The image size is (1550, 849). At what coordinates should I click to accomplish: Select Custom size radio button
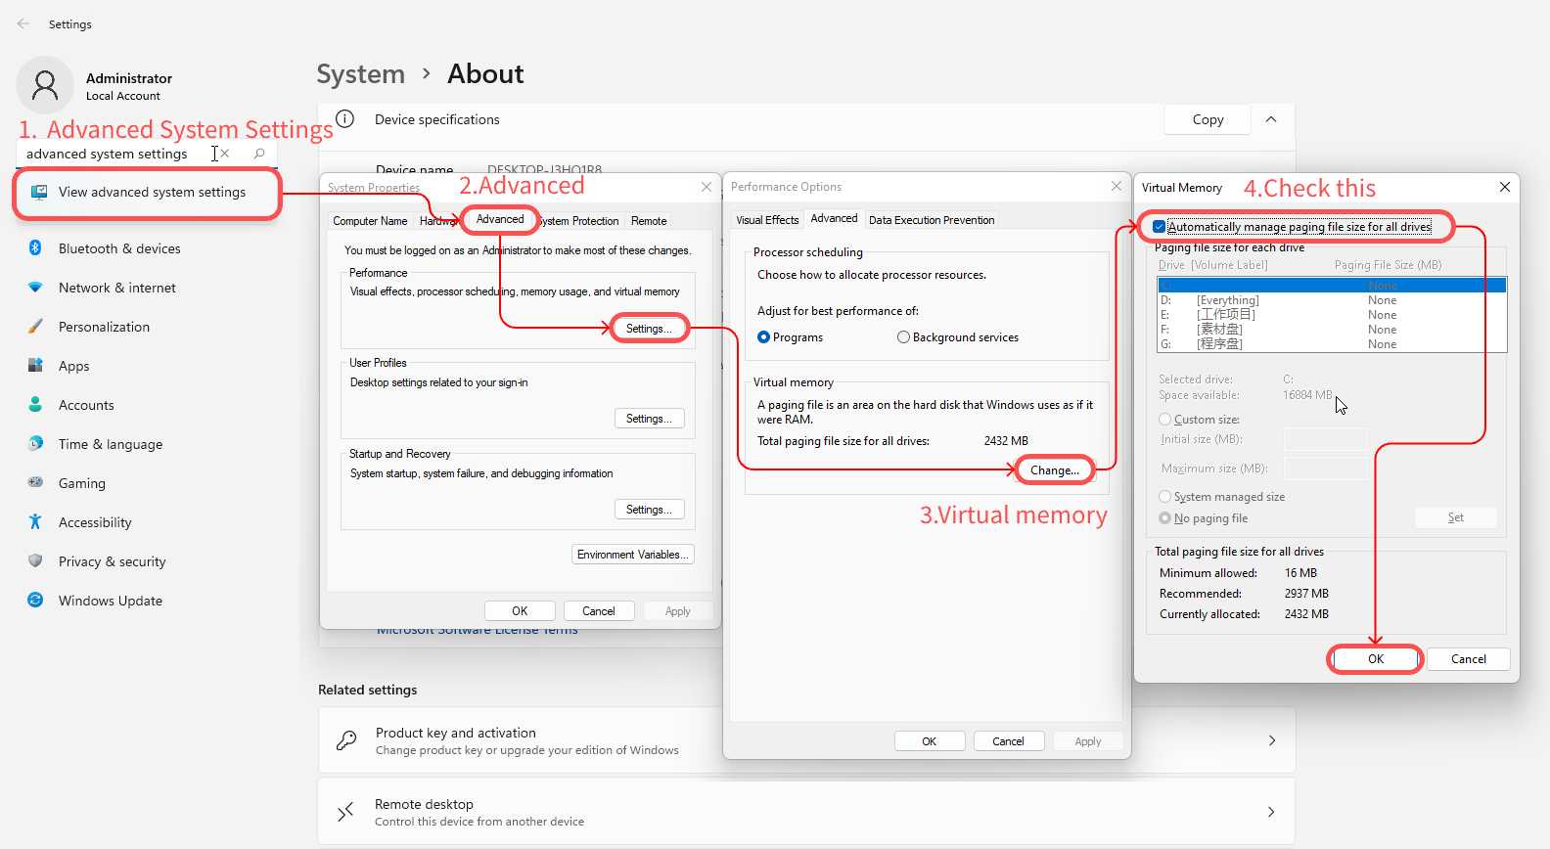click(x=1164, y=420)
